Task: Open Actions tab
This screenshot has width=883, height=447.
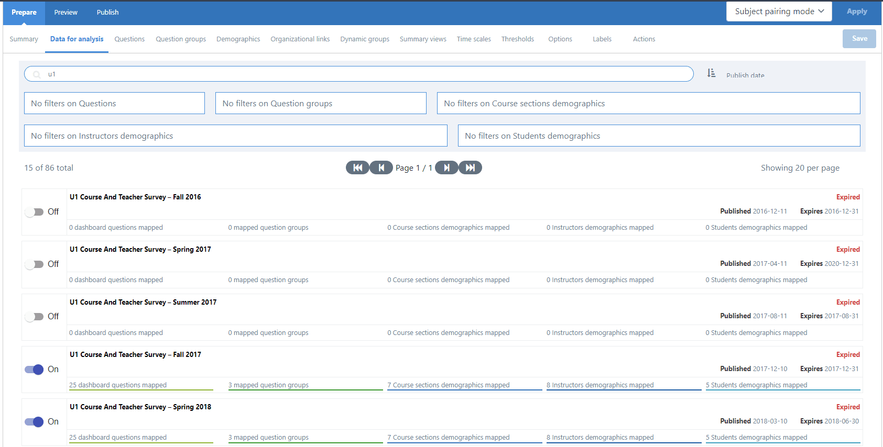Action: [x=644, y=39]
